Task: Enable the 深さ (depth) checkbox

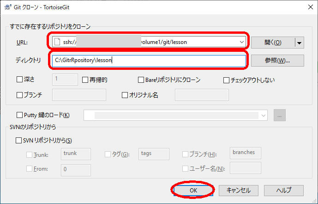Action: 19,80
